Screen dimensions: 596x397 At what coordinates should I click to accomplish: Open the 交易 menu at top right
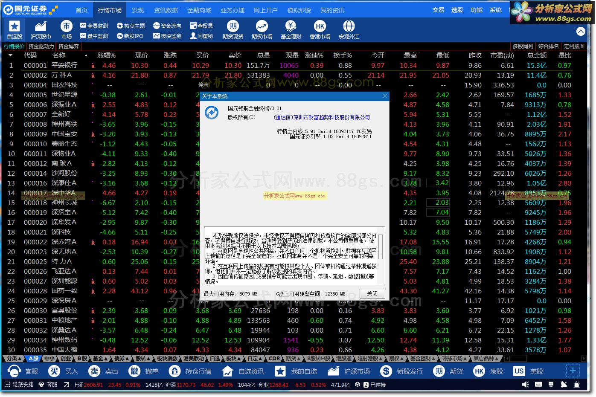click(x=438, y=10)
